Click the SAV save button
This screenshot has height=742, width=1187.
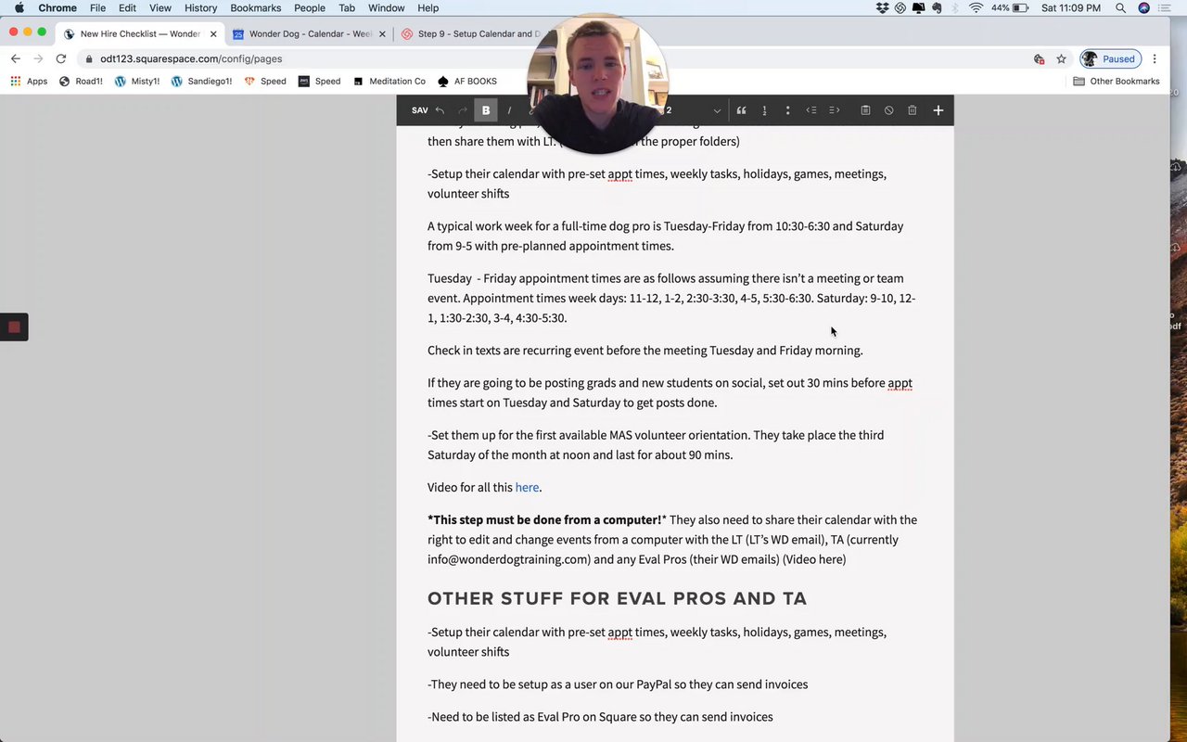[x=419, y=110]
